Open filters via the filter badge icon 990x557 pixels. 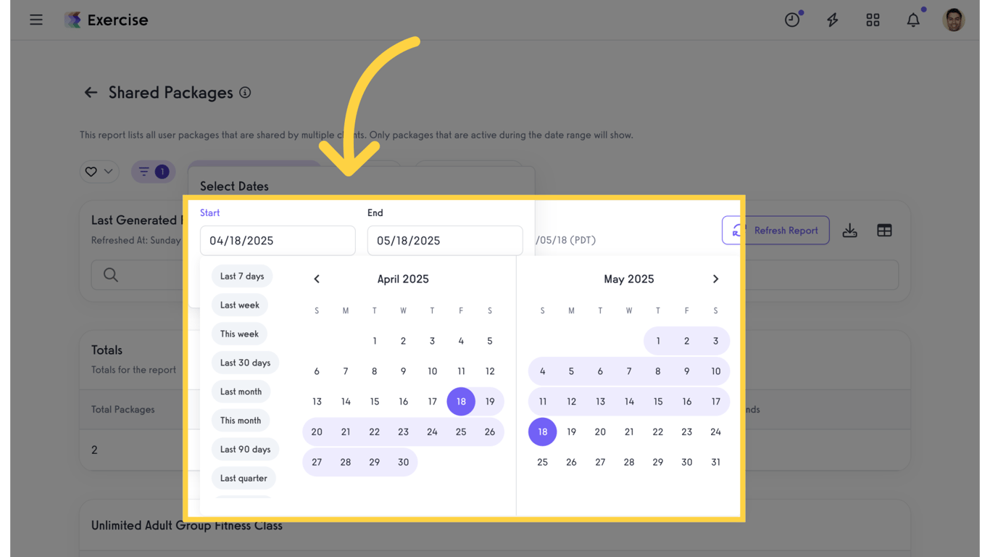click(153, 171)
